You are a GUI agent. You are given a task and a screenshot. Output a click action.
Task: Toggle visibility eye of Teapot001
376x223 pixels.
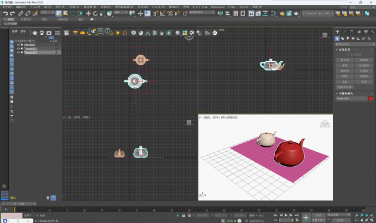(x=18, y=49)
